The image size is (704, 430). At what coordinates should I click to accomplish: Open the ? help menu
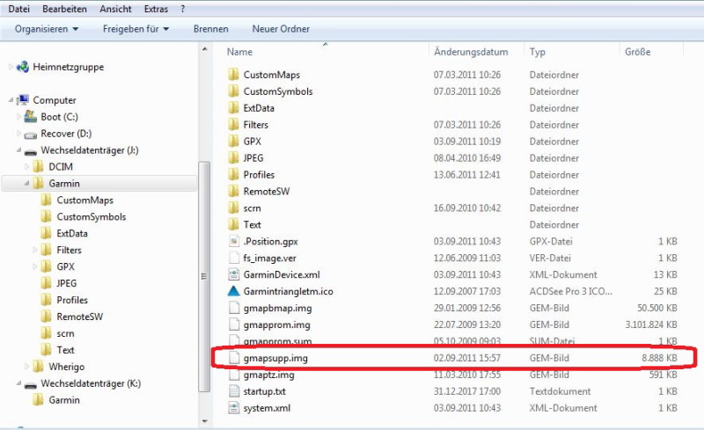pos(183,9)
